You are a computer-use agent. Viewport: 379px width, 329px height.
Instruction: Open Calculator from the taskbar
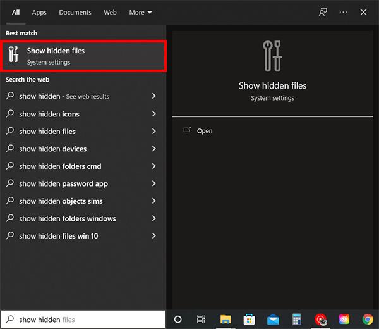click(x=297, y=320)
